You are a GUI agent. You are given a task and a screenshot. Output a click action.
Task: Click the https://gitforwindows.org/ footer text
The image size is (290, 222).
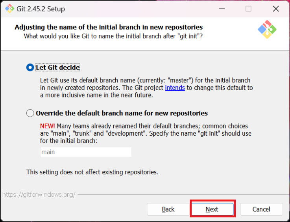coord(39,194)
